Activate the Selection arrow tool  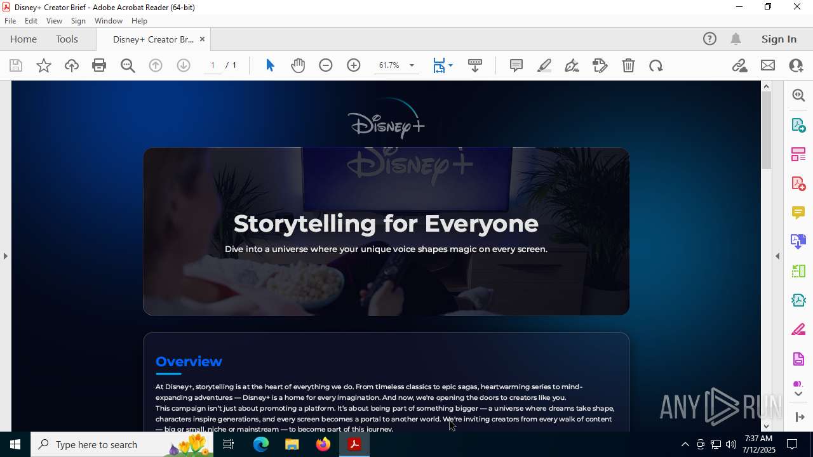coord(270,65)
